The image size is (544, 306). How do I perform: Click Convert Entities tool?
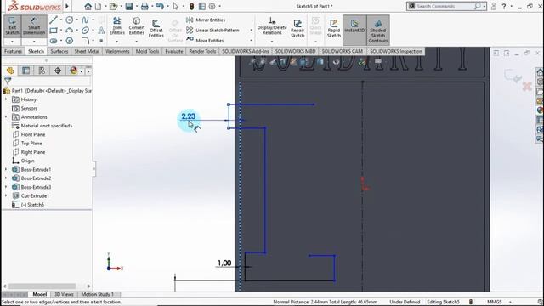(x=137, y=26)
